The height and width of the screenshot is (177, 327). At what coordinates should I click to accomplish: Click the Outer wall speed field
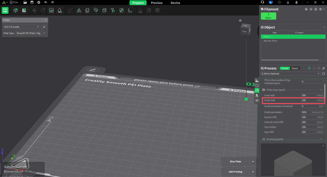pos(312,100)
